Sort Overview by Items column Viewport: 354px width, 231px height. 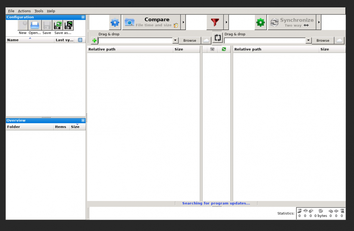pos(61,127)
